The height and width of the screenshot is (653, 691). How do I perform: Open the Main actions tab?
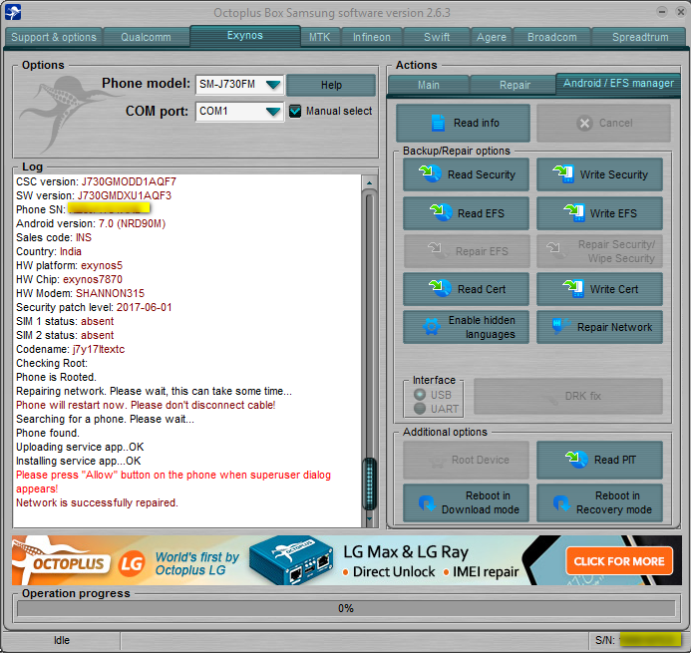pyautogui.click(x=429, y=85)
